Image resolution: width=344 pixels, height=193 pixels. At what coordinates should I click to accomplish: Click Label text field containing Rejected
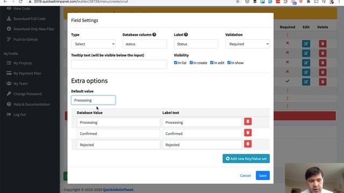[x=202, y=145]
